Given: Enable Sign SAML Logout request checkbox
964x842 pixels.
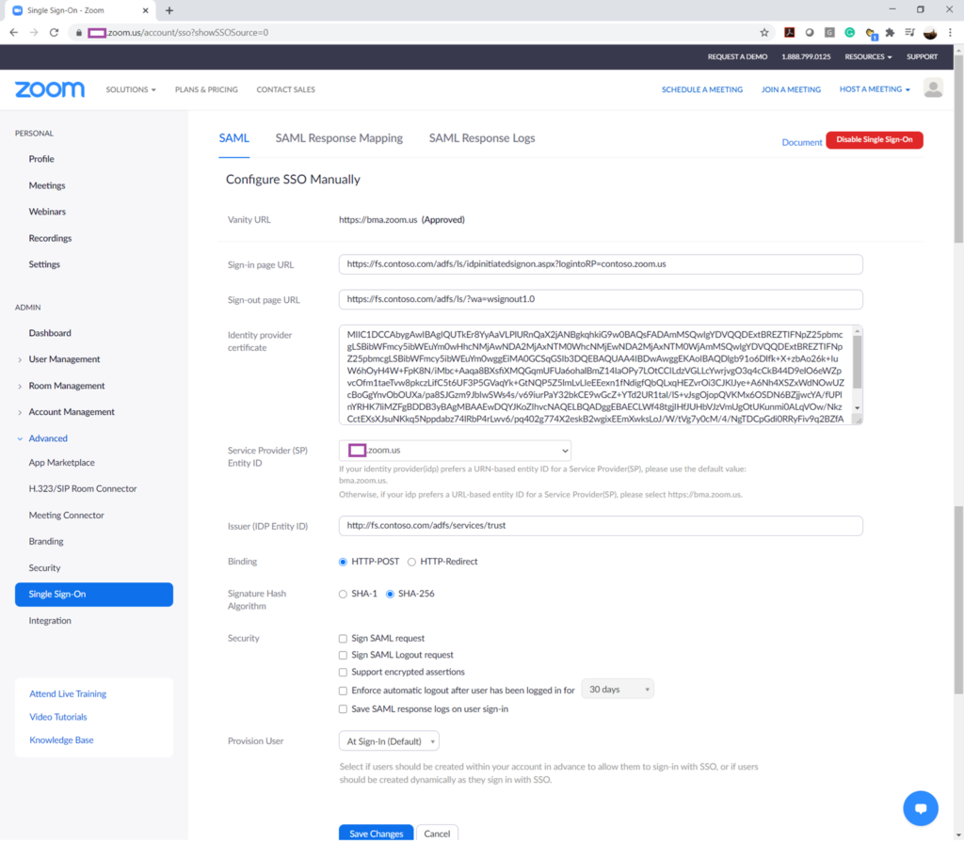Looking at the screenshot, I should pos(343,655).
